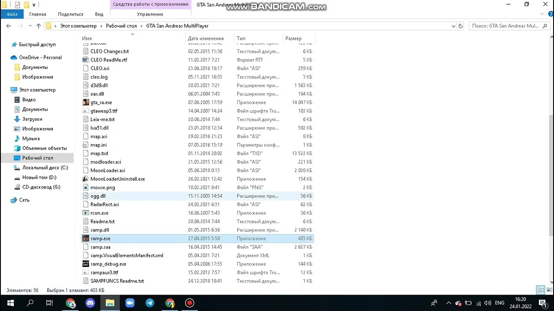This screenshot has height=311, width=554.
Task: Navigate to Этот компьютер breadcrumb
Action: pos(78,26)
